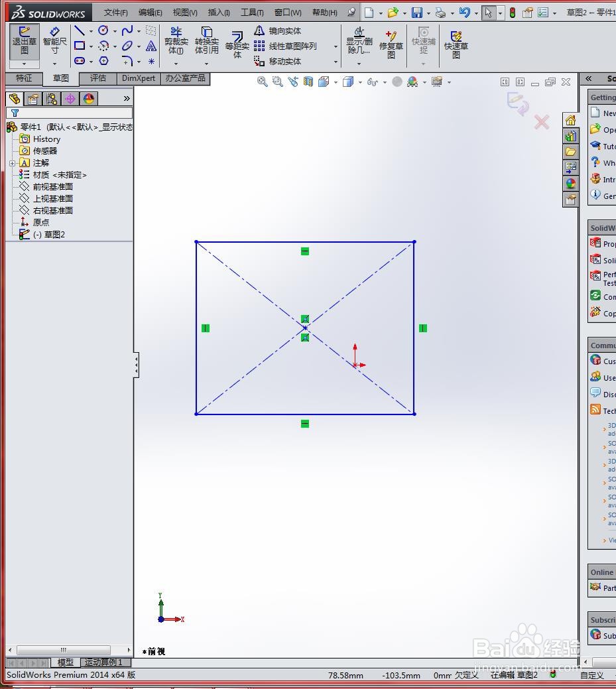
Task: Open the Rectangle tool dropdown arrow
Action: coord(91,46)
